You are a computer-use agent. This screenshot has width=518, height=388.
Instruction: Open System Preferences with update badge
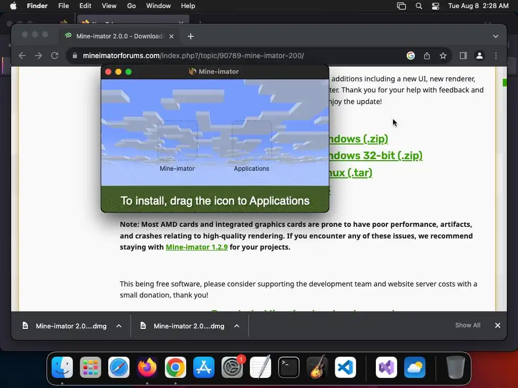tap(232, 367)
